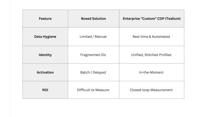Select the Data Hygiene row label
This screenshot has width=208, height=117.
click(x=45, y=37)
